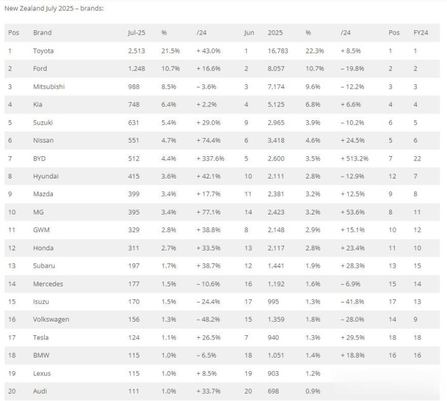Image resolution: width=447 pixels, height=401 pixels.
Task: Select Hyundai's July sales figure 415
Action: point(133,176)
